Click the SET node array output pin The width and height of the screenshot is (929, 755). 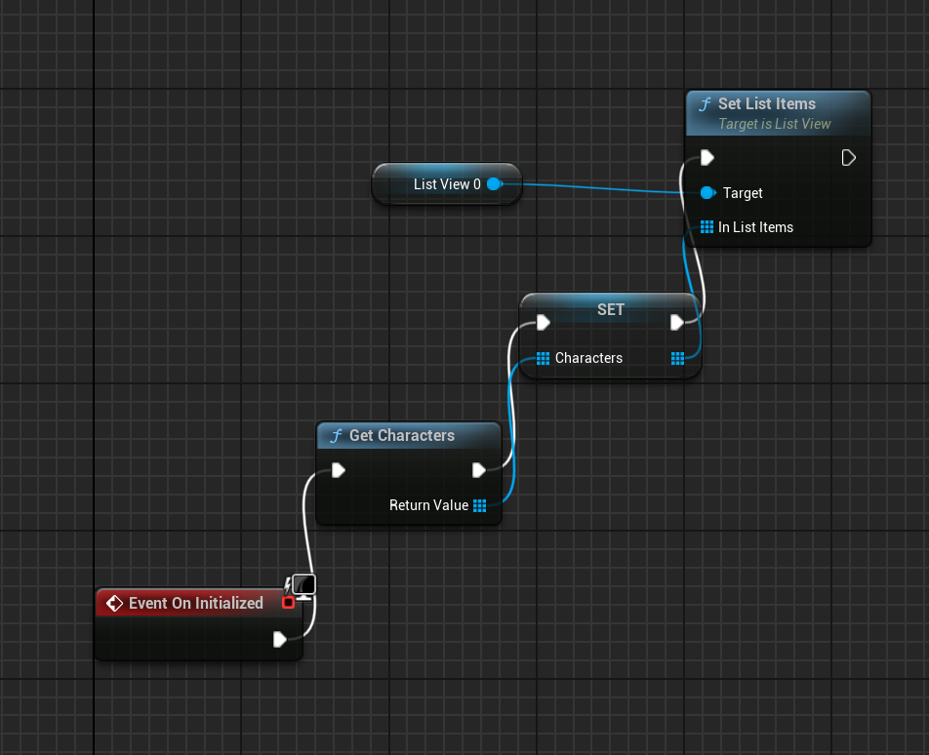coord(677,358)
